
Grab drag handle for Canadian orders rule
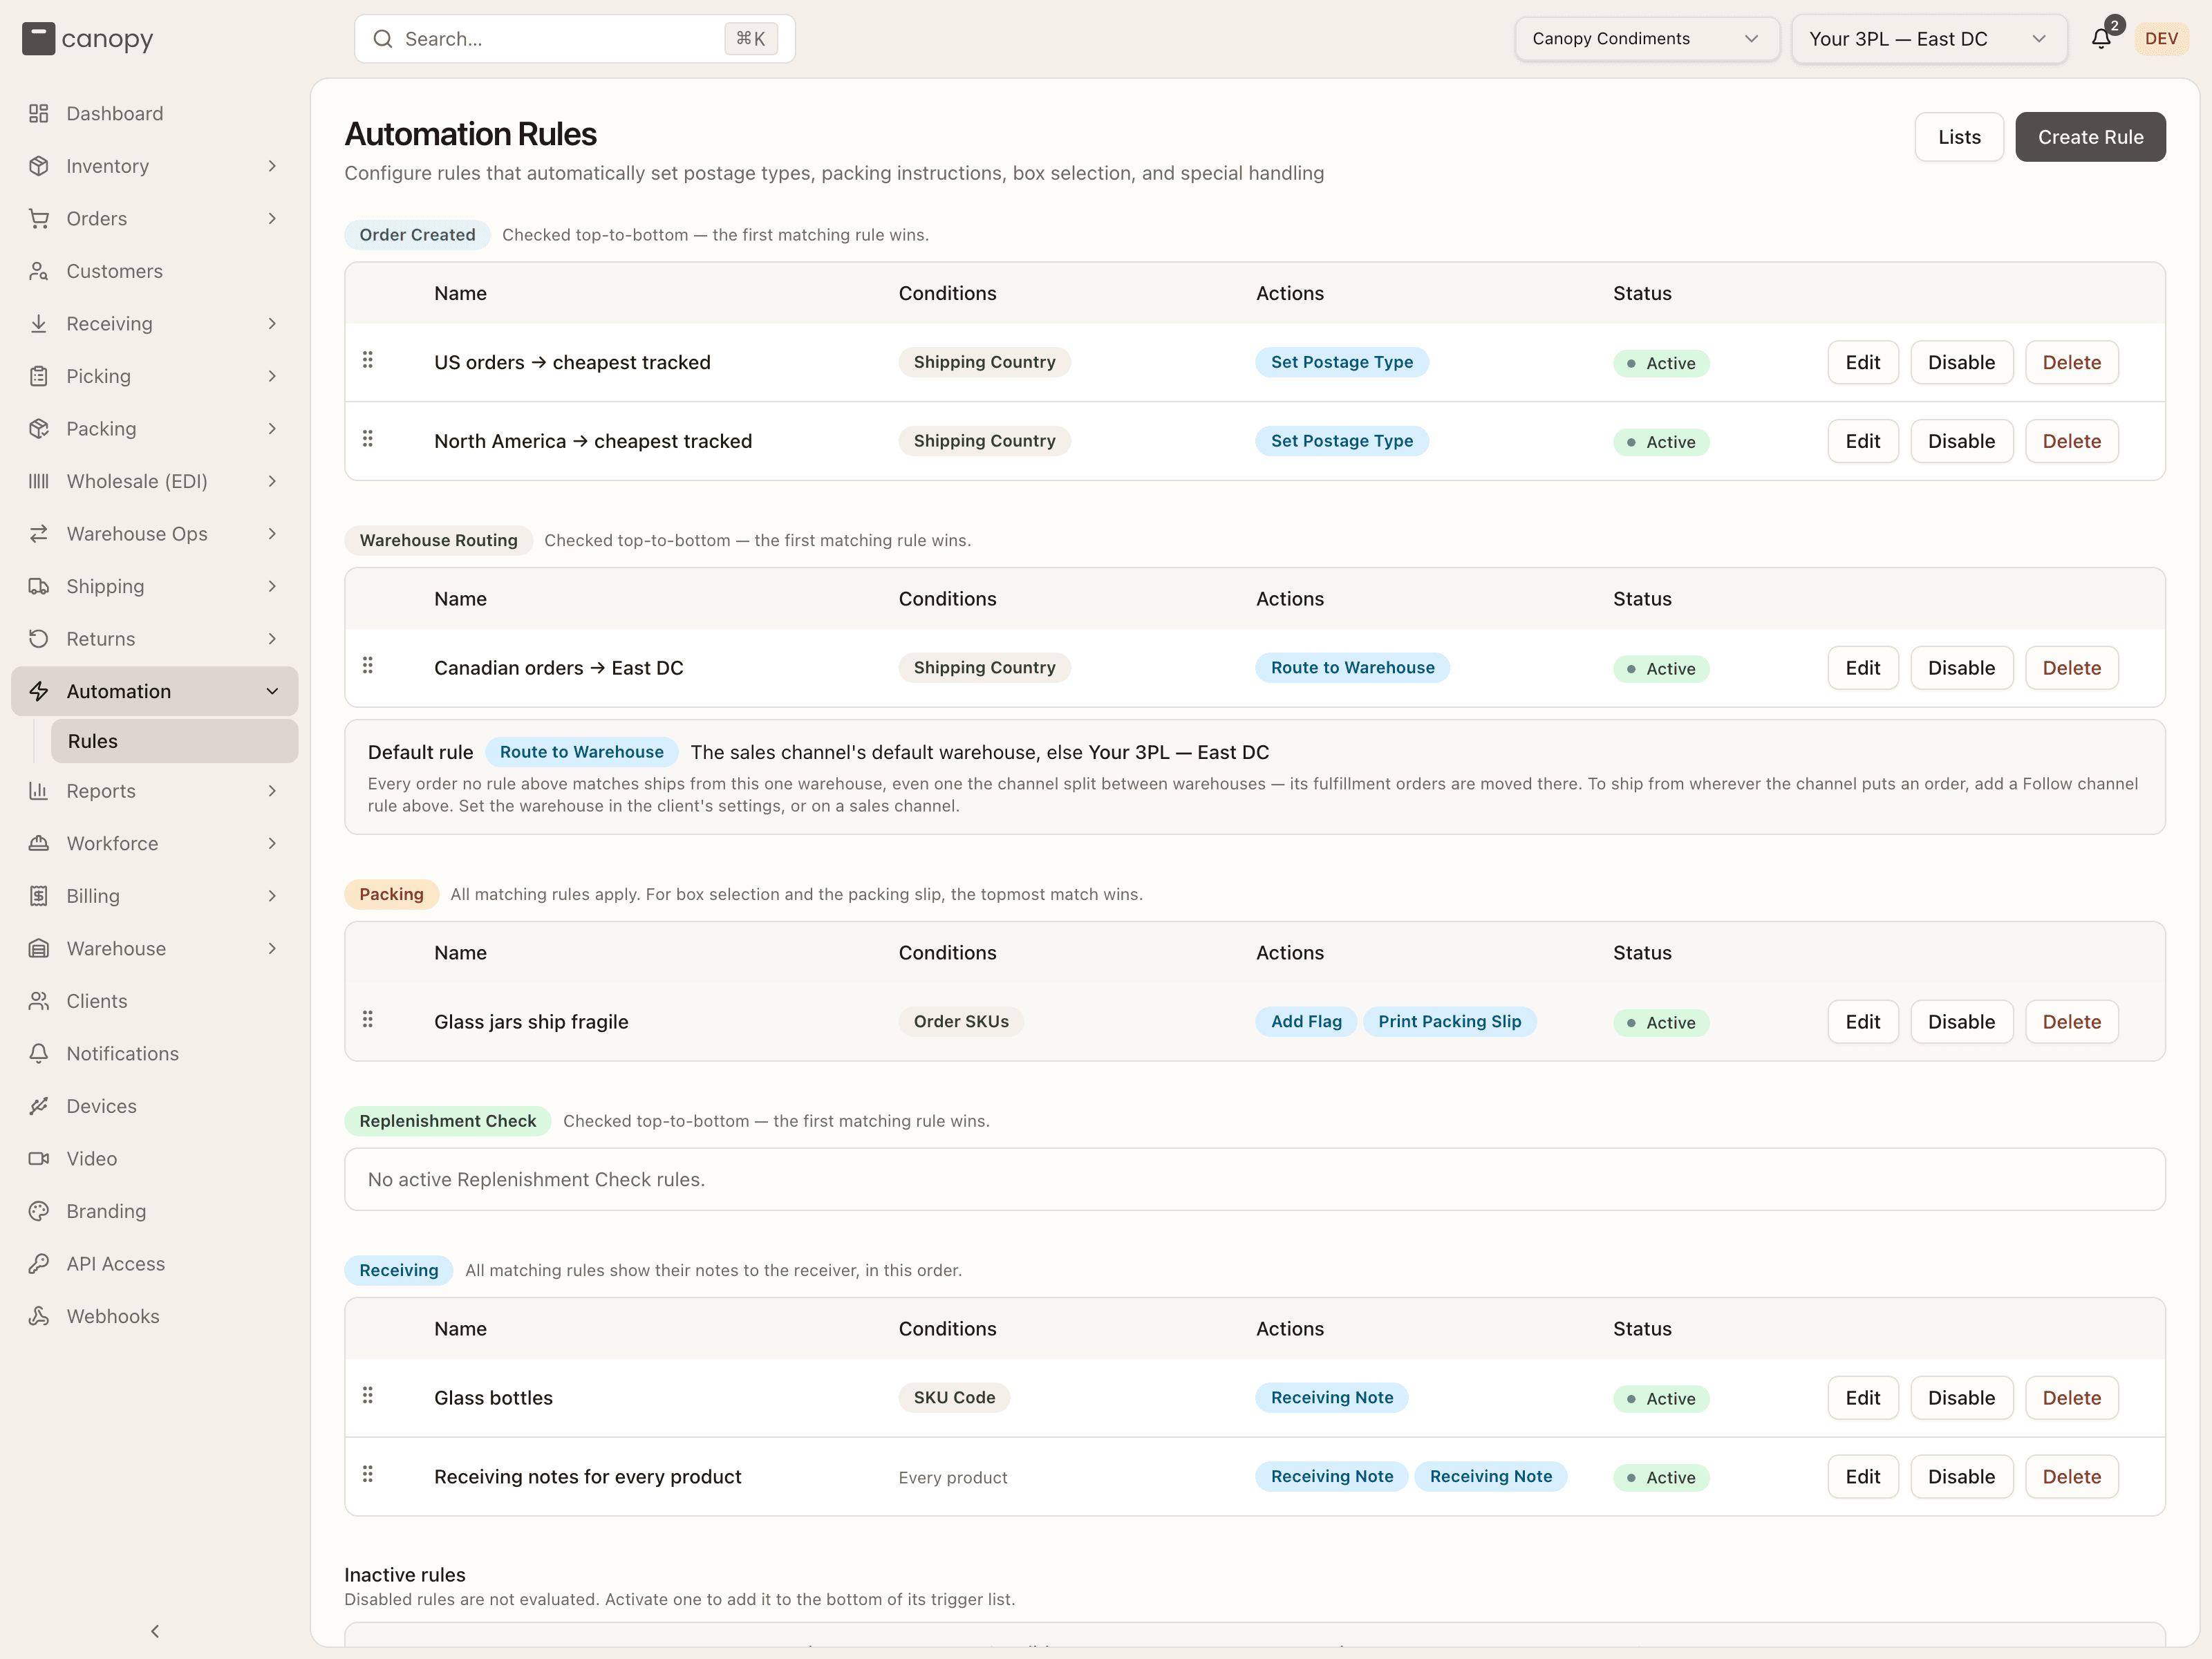[x=368, y=665]
